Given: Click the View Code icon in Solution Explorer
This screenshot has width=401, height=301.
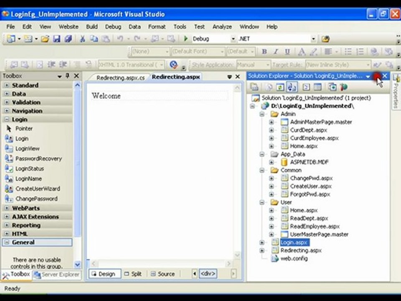Looking at the screenshot, I should (306, 87).
